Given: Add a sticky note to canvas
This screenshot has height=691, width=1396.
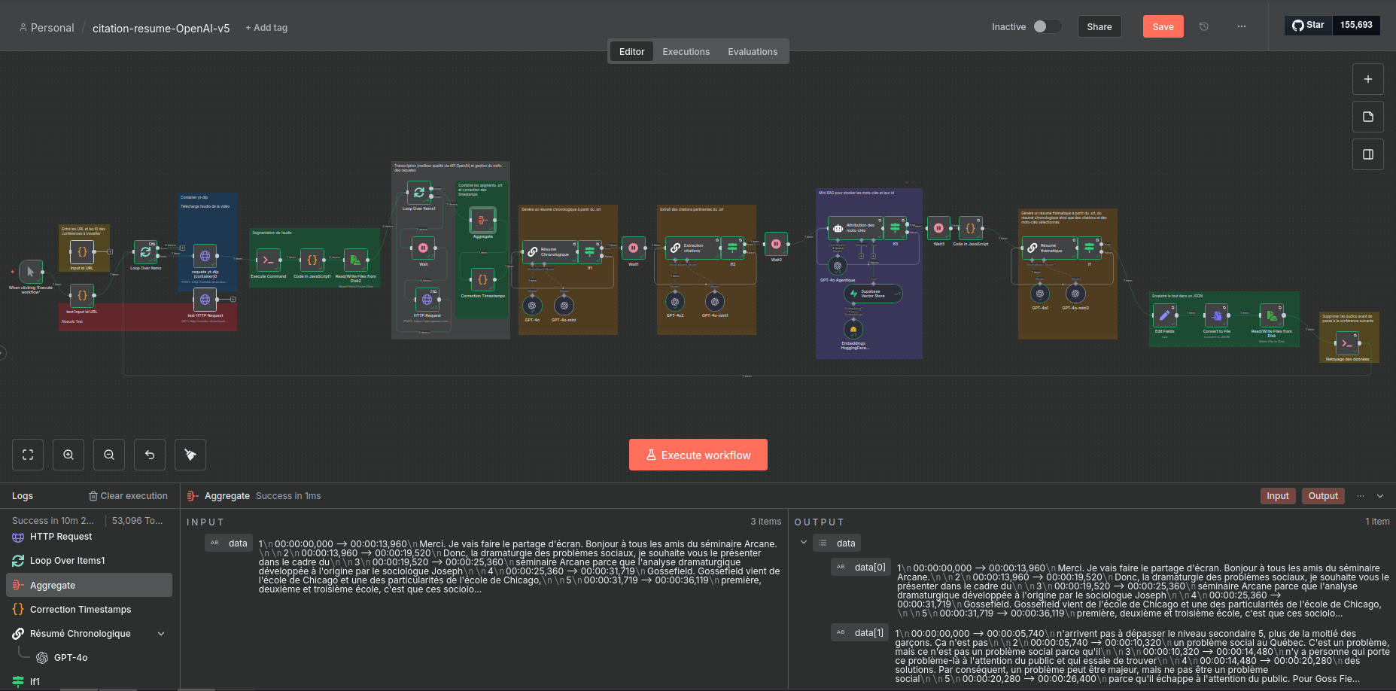Looking at the screenshot, I should [1367, 117].
